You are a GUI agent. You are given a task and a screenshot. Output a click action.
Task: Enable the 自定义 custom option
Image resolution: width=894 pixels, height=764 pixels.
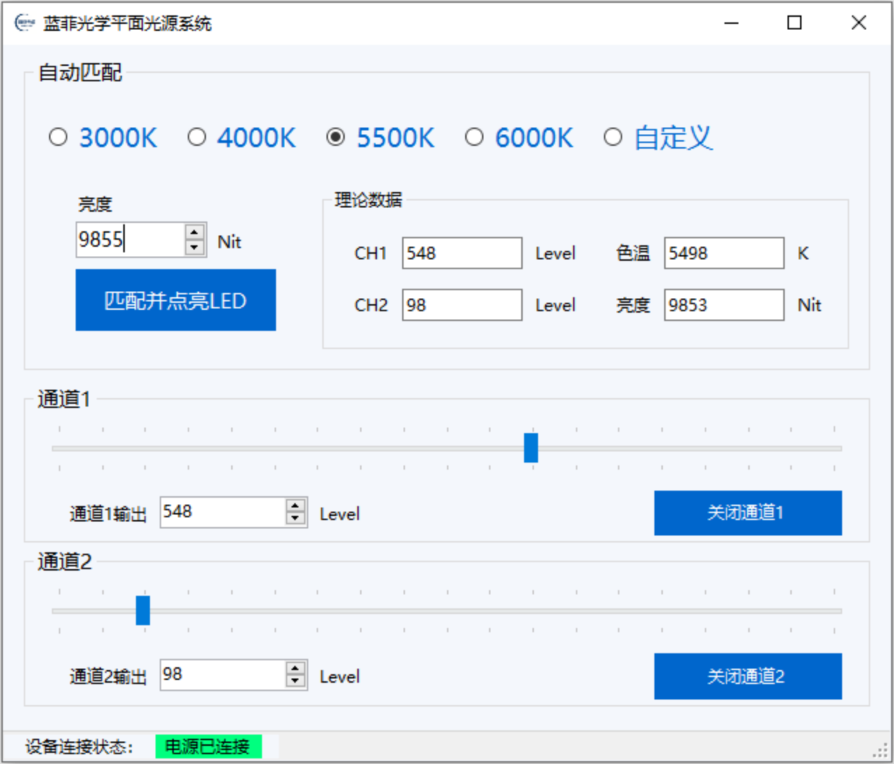tap(613, 137)
